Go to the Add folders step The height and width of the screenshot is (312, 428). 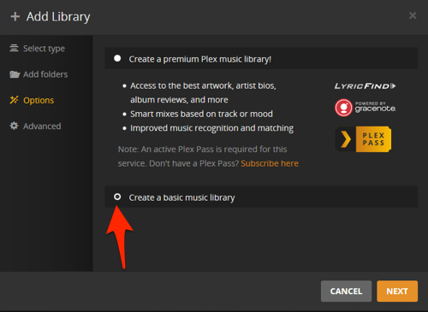click(x=39, y=74)
